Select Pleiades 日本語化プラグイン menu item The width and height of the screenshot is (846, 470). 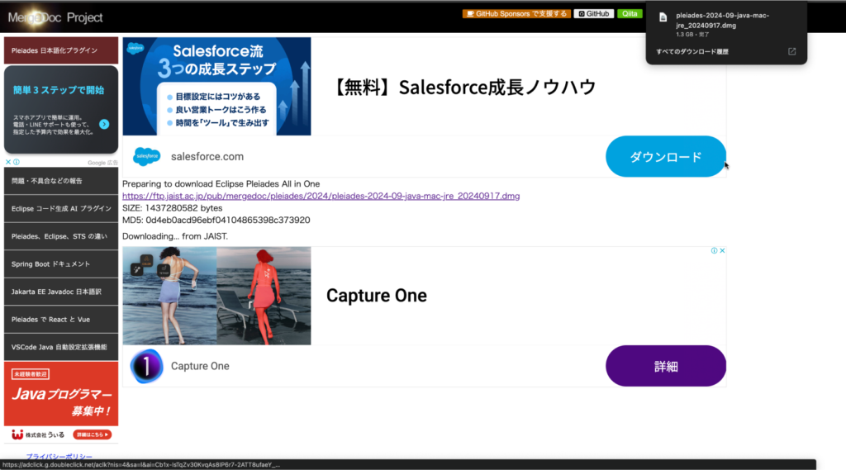[x=61, y=50]
